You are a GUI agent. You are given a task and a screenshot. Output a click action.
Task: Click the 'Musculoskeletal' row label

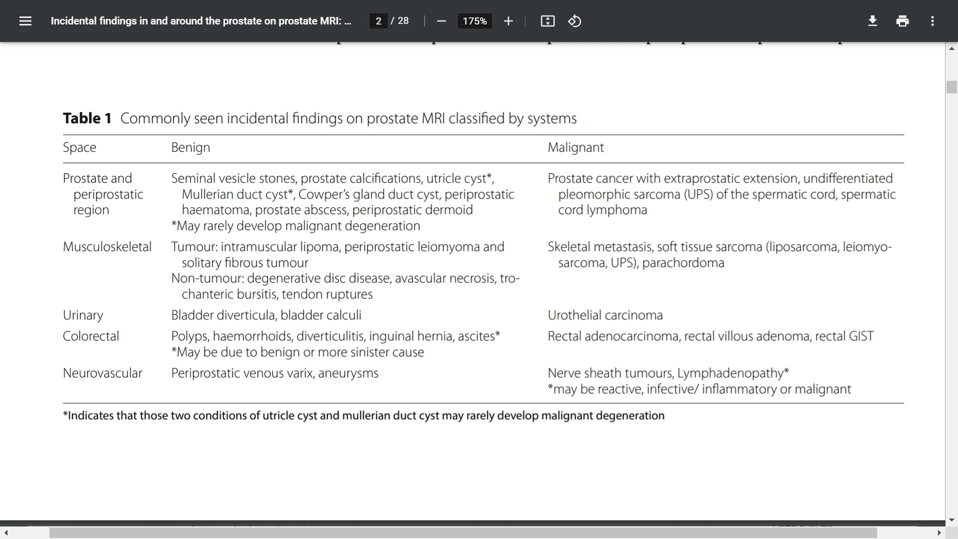(x=107, y=247)
